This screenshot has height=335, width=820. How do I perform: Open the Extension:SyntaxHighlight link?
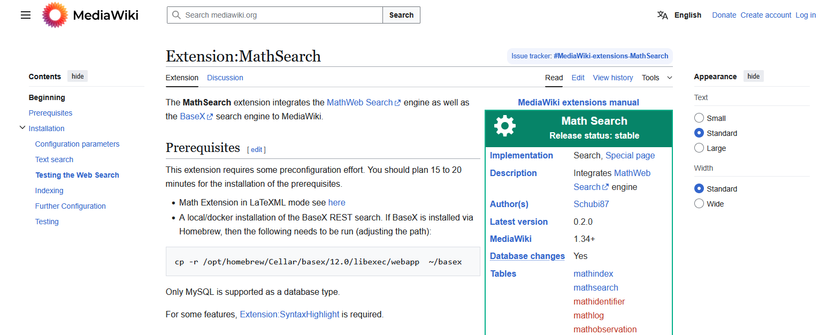click(x=289, y=315)
